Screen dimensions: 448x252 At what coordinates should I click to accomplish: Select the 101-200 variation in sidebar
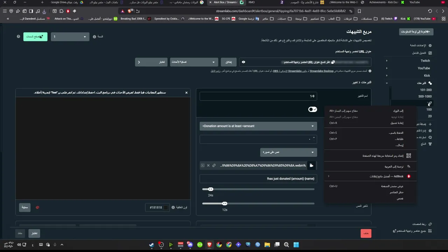426,90
